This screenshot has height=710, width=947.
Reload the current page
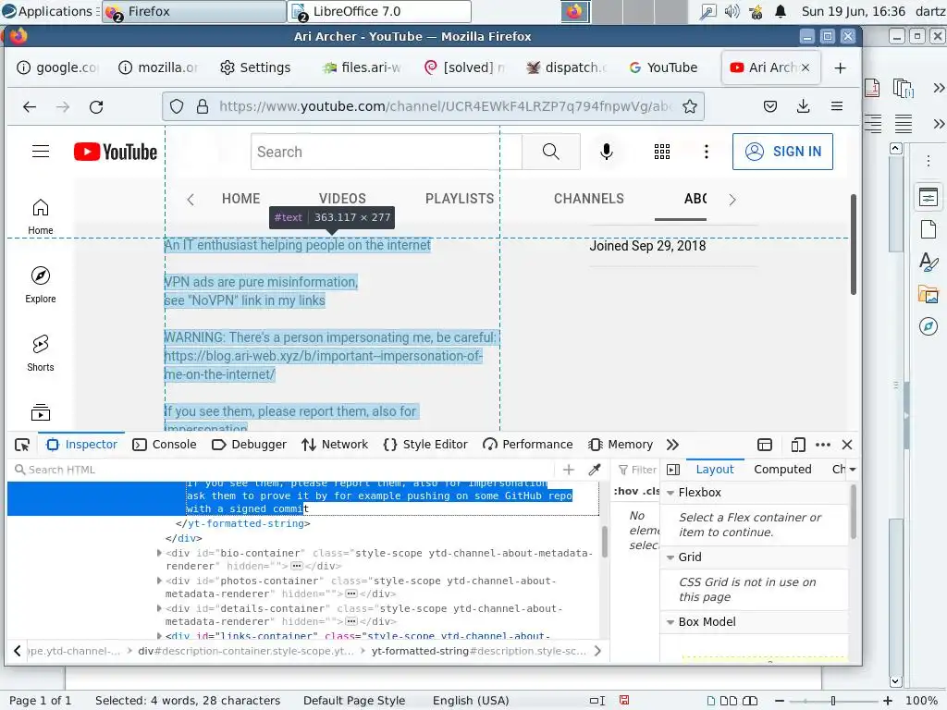point(96,107)
